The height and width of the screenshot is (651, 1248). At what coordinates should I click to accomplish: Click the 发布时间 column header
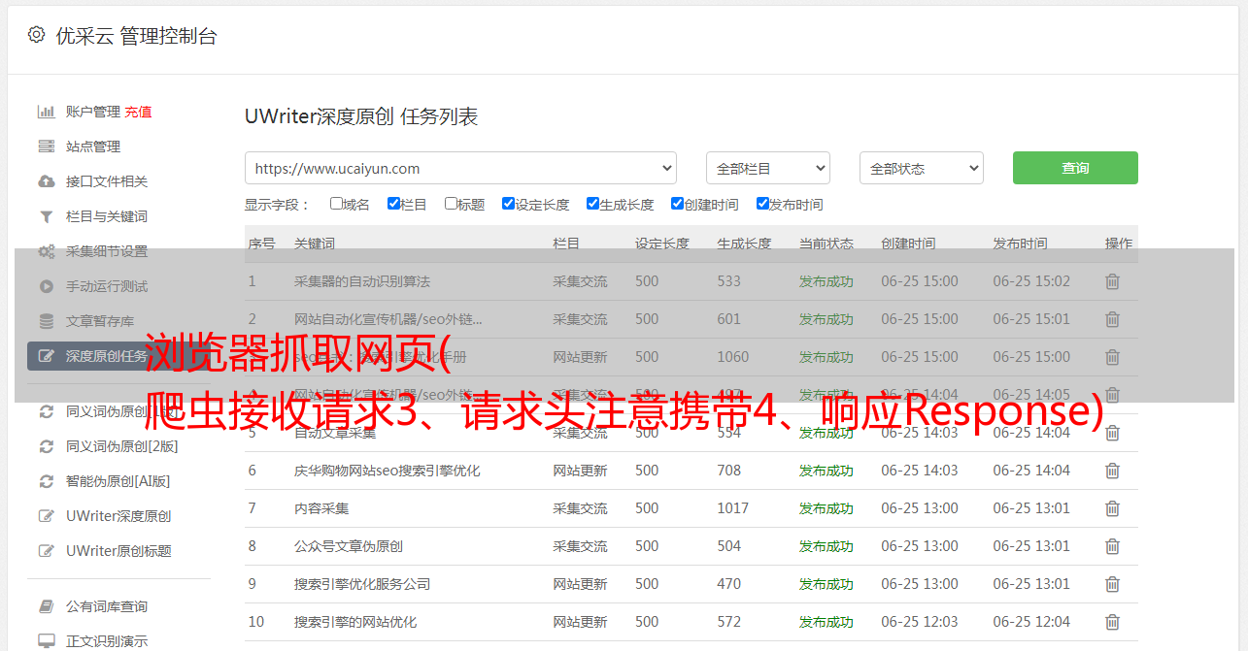pos(1020,244)
